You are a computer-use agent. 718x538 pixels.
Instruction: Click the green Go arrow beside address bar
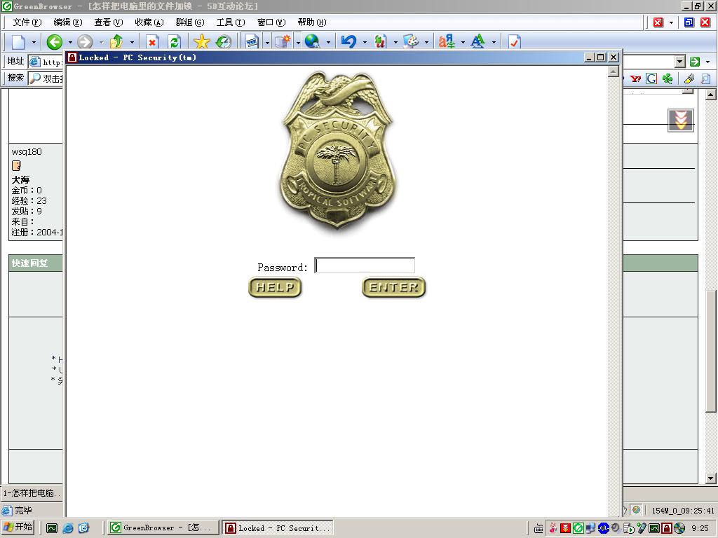(695, 62)
